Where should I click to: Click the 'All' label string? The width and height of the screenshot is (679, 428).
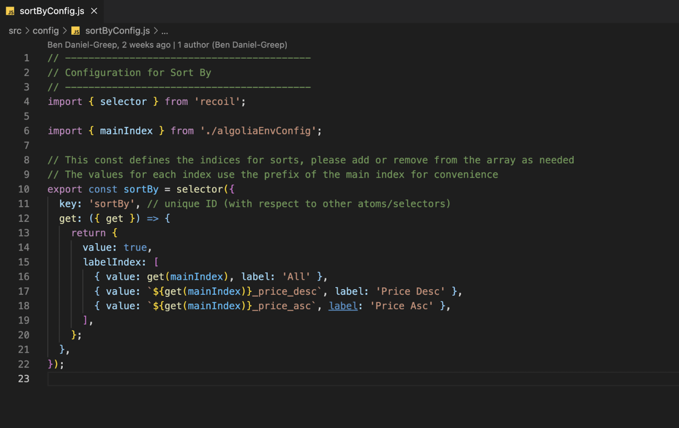[296, 277]
